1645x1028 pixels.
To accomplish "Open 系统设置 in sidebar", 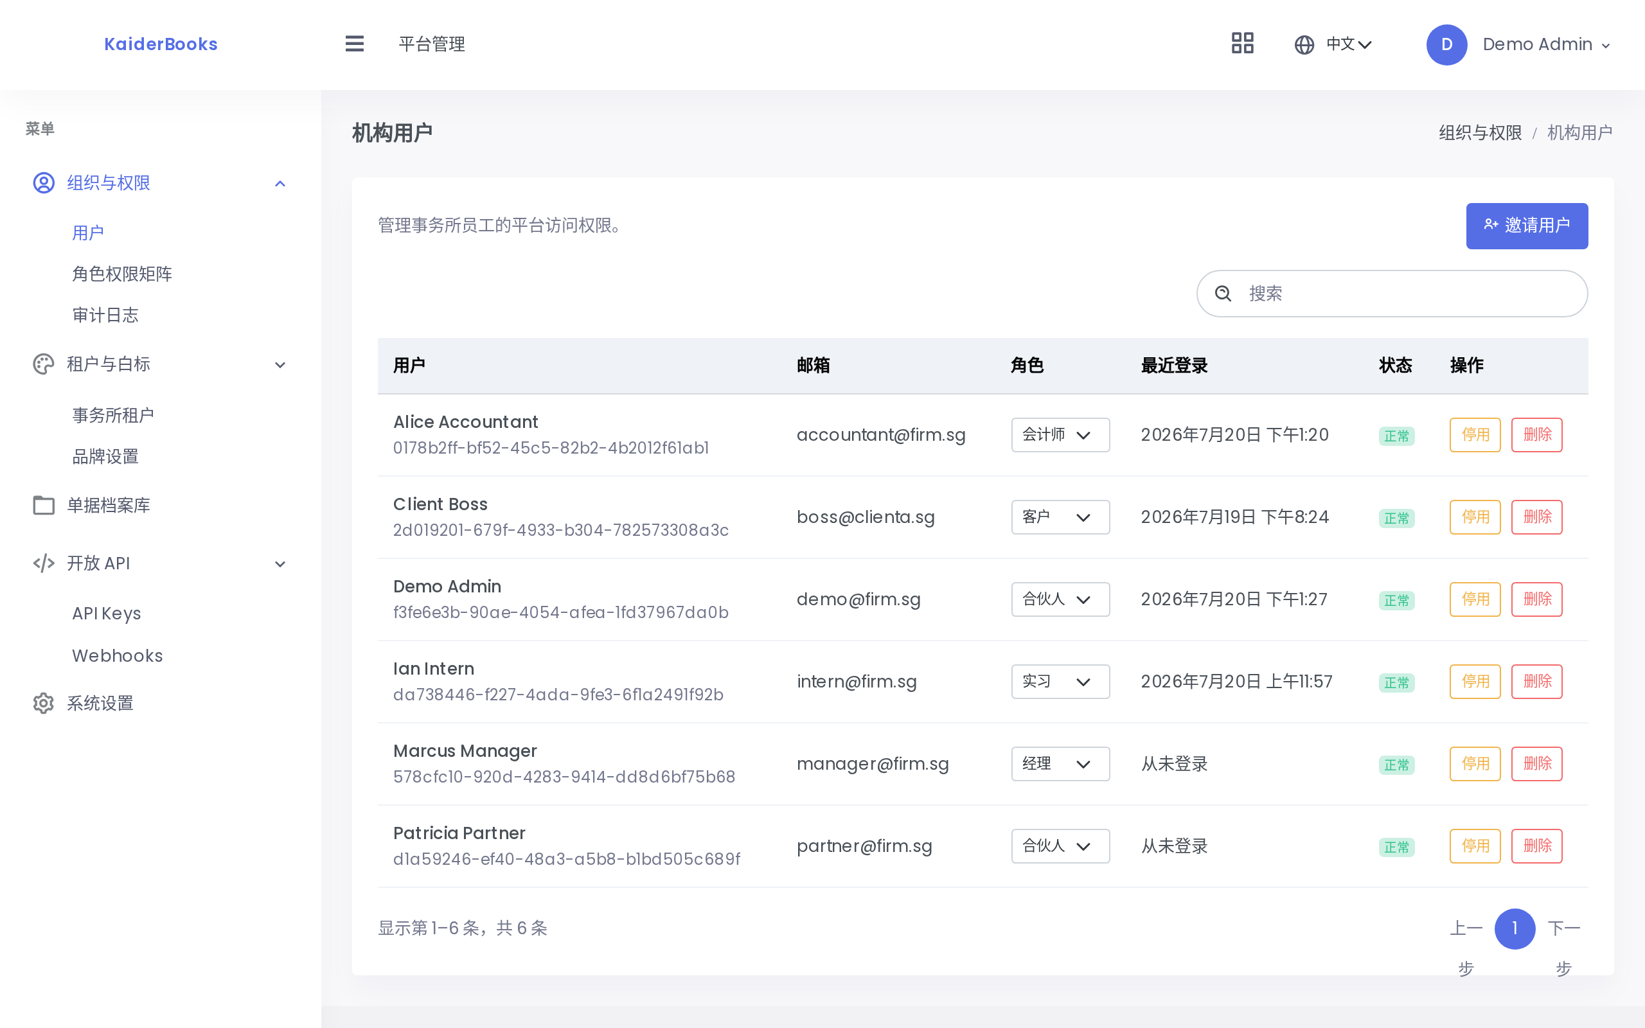I will [100, 703].
